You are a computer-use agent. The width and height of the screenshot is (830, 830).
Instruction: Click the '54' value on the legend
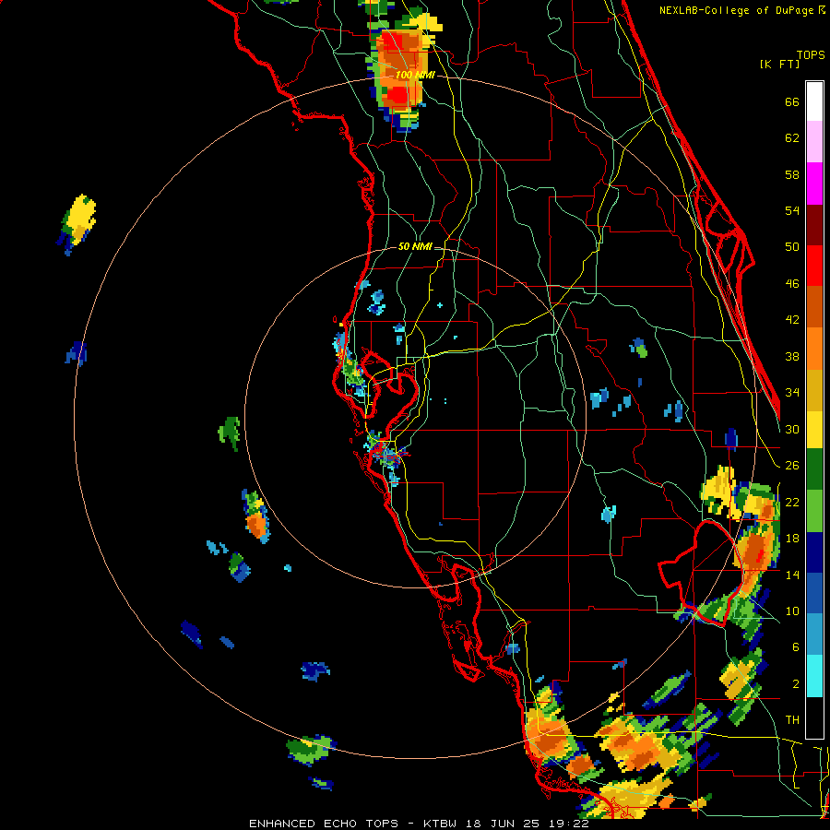click(792, 210)
